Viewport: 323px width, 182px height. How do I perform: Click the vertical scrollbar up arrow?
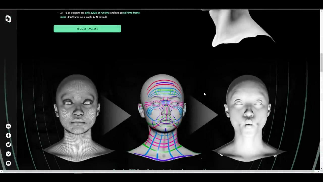click(x=321, y=11)
